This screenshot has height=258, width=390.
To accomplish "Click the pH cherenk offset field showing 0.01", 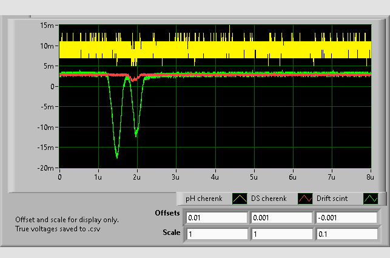I will click(x=217, y=218).
